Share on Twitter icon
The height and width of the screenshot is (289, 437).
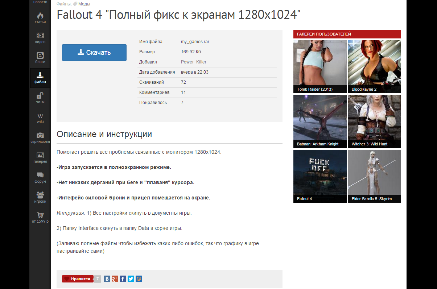point(131,279)
